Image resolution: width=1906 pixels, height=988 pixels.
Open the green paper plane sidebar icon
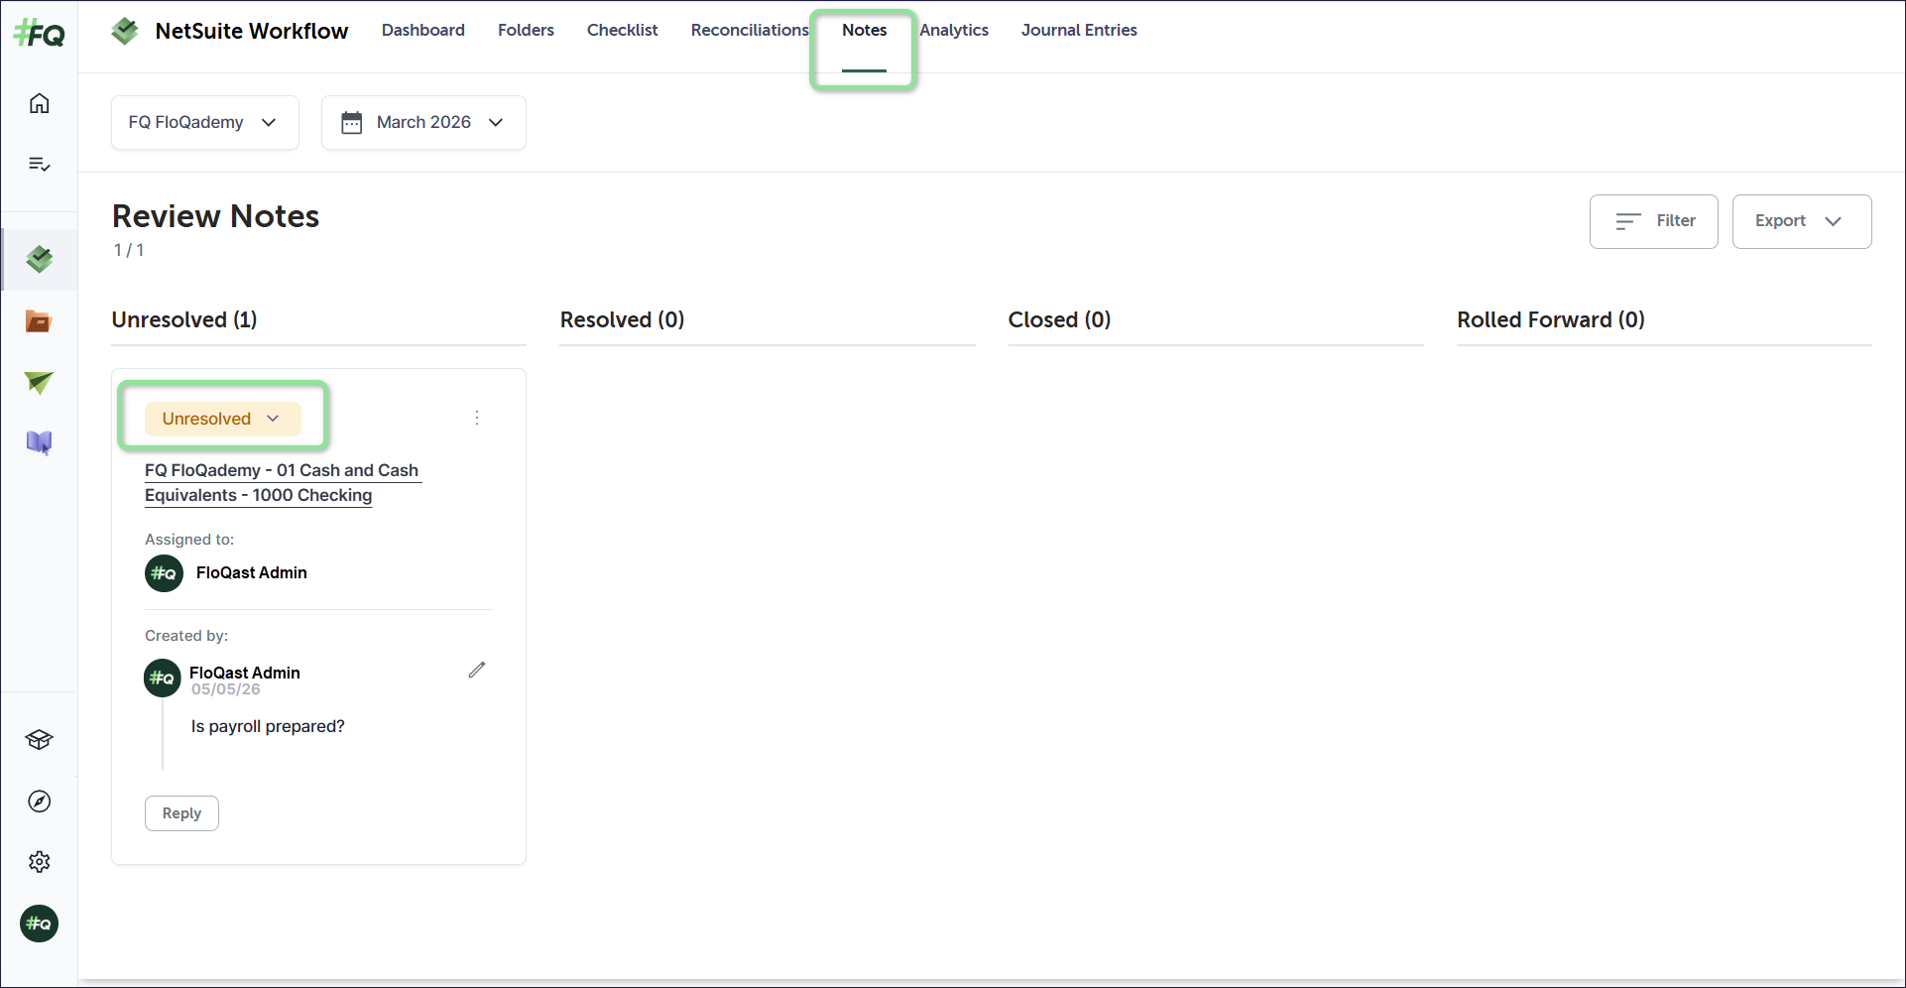(39, 382)
